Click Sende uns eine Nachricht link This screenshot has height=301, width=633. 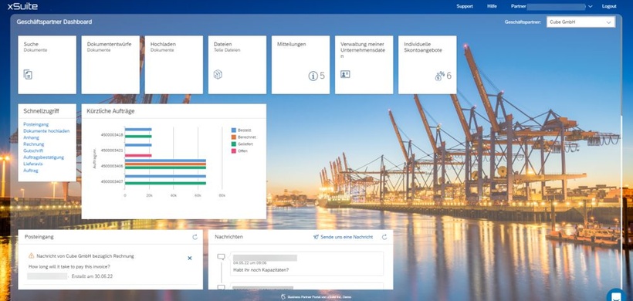coord(347,237)
